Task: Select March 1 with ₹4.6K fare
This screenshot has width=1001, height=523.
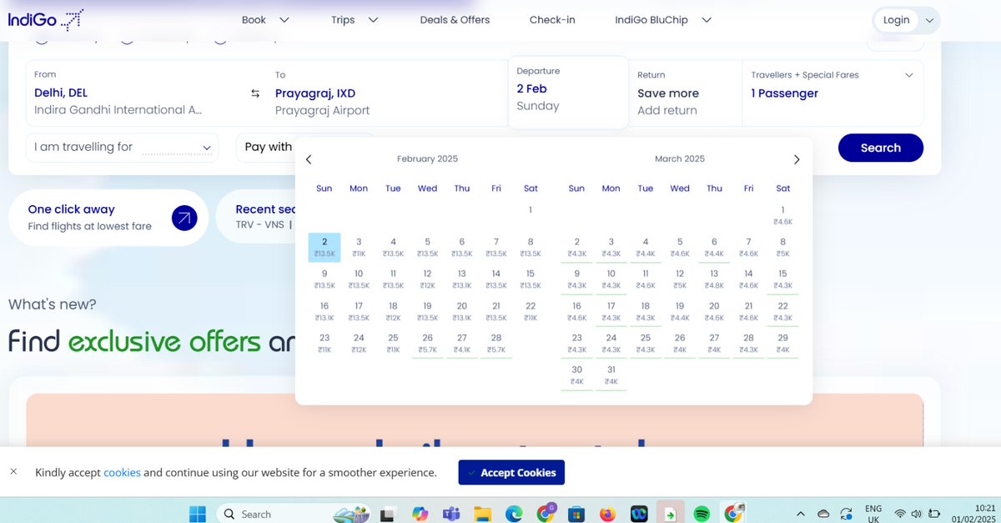Action: (x=782, y=215)
